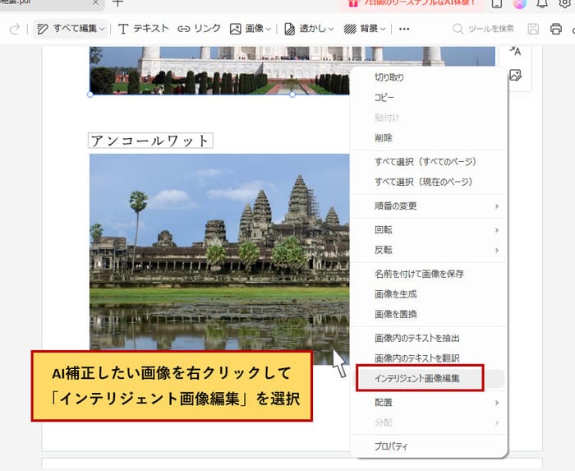
Task: Click the 透かし watermark icon
Action: click(x=290, y=29)
